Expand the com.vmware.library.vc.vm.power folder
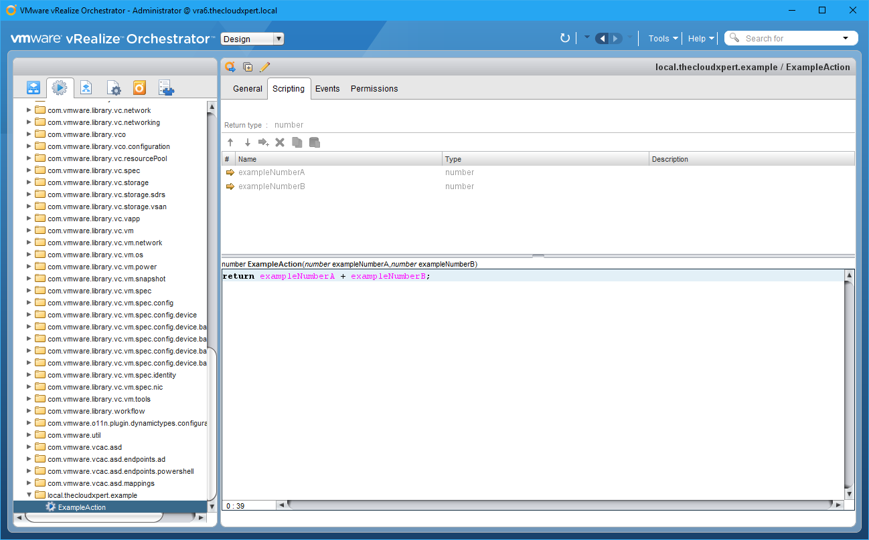The height and width of the screenshot is (540, 869). 29,267
